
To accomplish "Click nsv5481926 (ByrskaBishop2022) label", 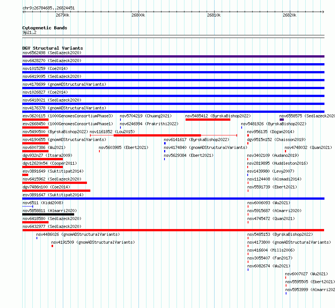I will click(x=274, y=124).
